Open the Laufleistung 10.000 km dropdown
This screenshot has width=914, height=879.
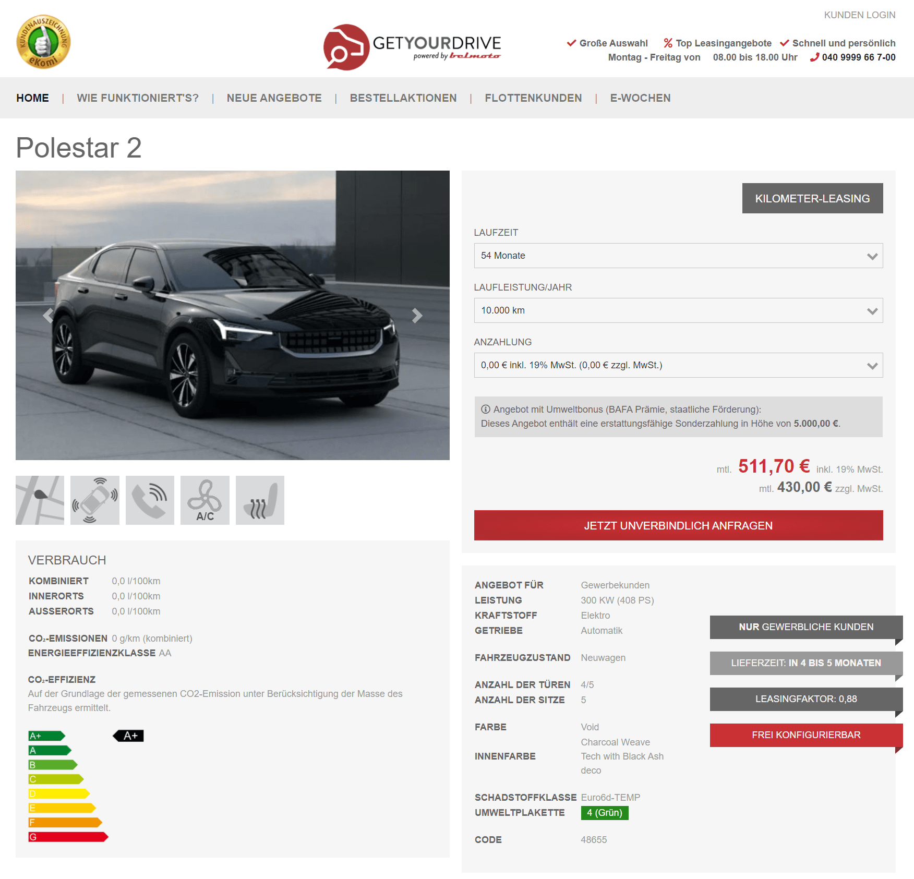coord(678,310)
